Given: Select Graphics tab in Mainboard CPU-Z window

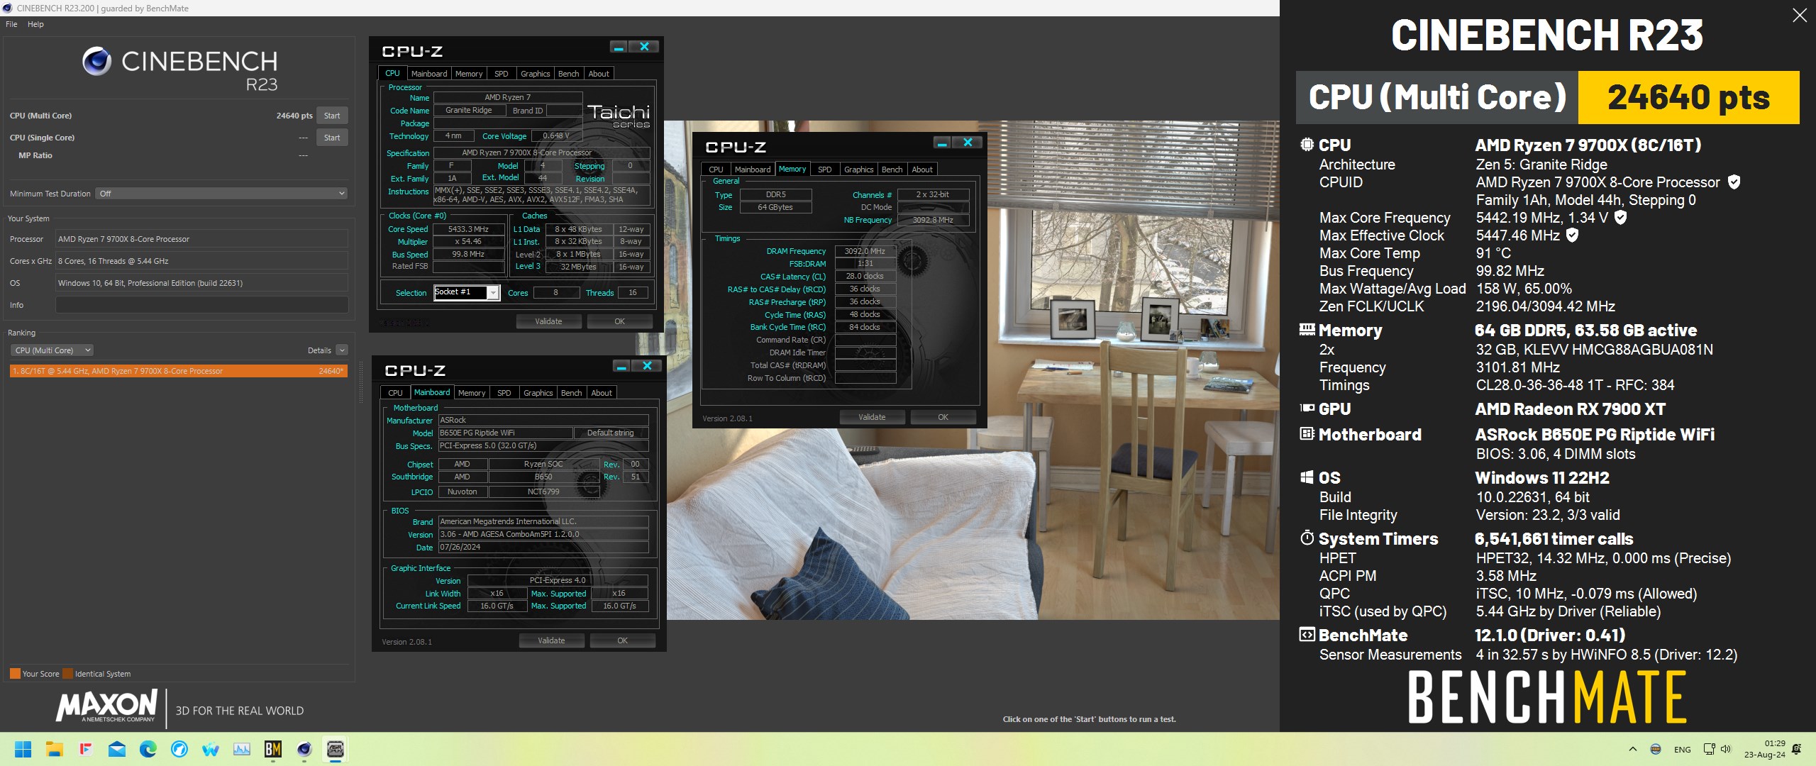Looking at the screenshot, I should click(538, 393).
